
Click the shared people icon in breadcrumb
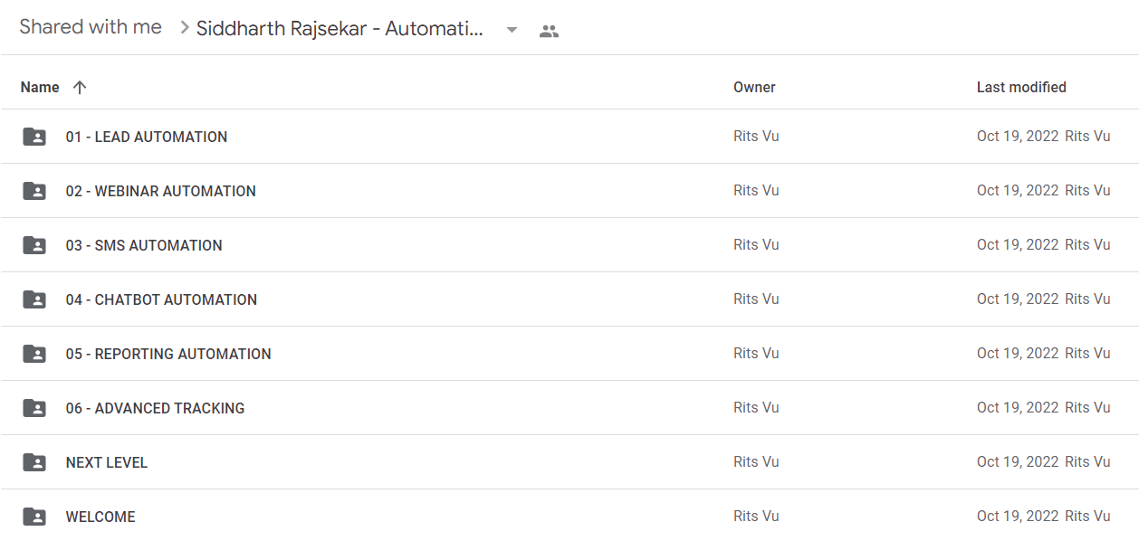click(549, 31)
